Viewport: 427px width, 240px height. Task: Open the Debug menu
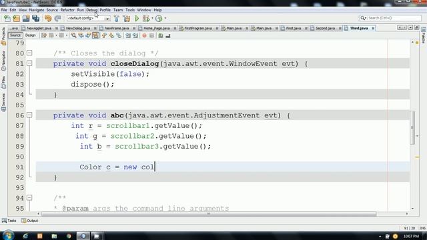92,10
